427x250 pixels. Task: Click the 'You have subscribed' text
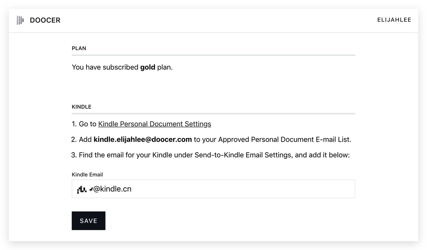coord(105,67)
